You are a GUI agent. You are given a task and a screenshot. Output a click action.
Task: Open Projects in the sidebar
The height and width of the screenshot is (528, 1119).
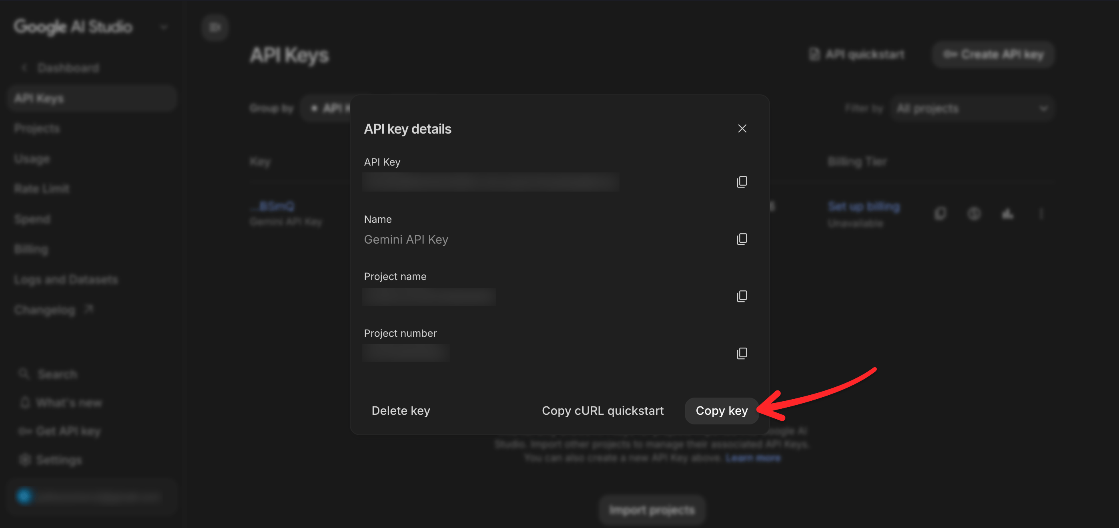(37, 128)
